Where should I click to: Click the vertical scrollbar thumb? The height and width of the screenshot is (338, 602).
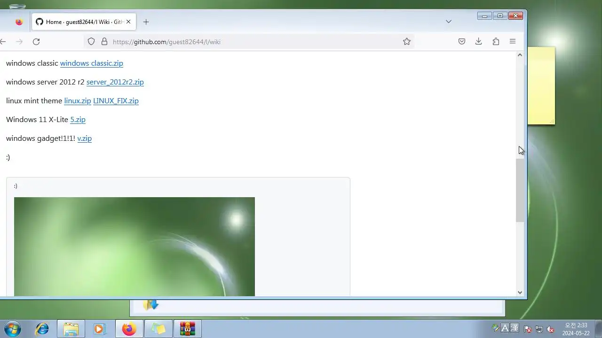pos(520,190)
